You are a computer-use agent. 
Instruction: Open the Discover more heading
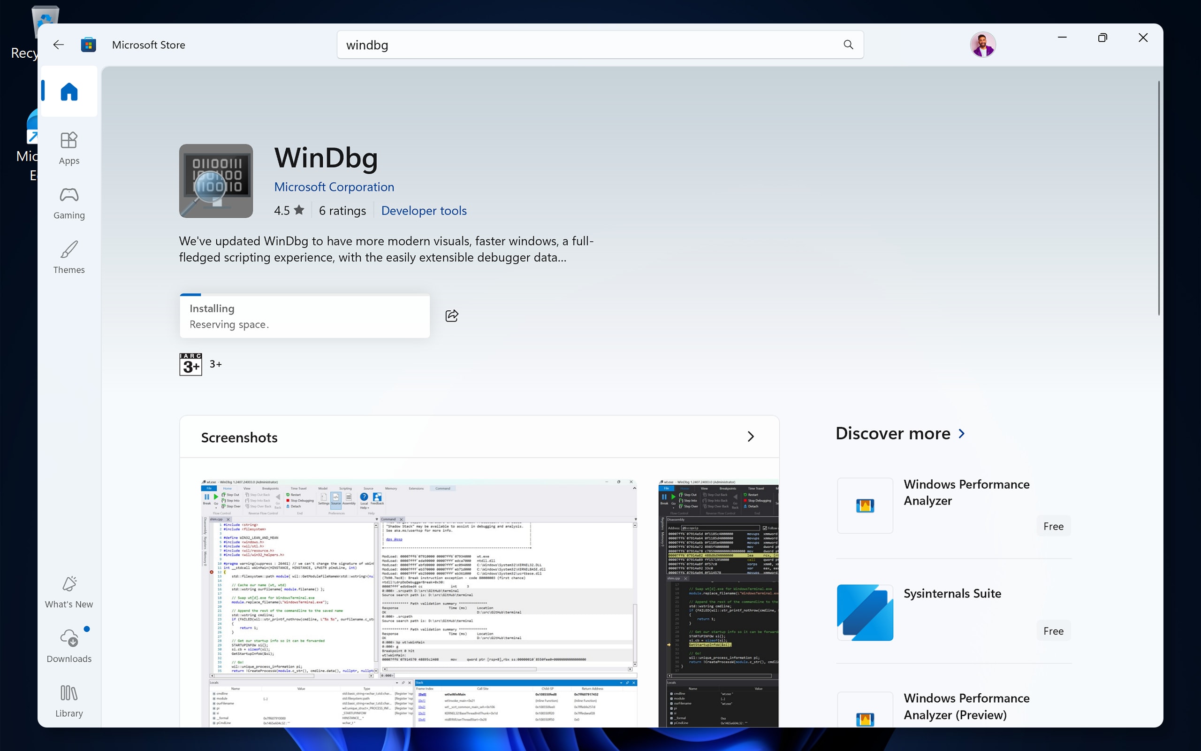[893, 433]
